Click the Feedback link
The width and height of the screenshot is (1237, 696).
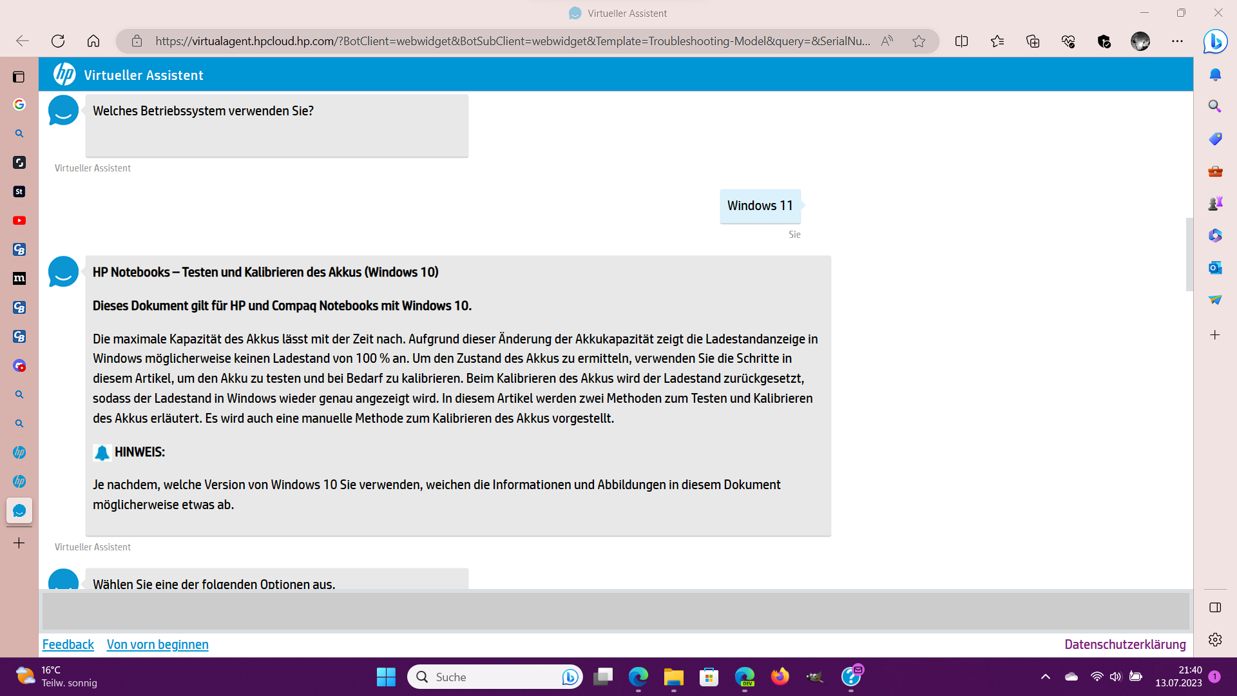[x=68, y=644]
